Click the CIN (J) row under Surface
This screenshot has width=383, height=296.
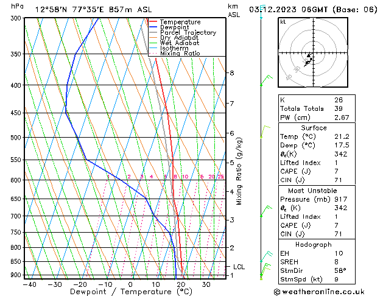coord(317,180)
